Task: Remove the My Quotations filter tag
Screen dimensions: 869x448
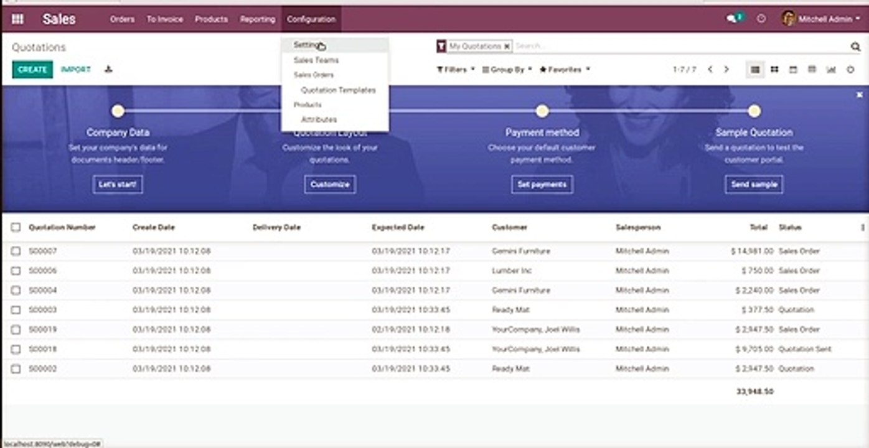Action: point(507,47)
